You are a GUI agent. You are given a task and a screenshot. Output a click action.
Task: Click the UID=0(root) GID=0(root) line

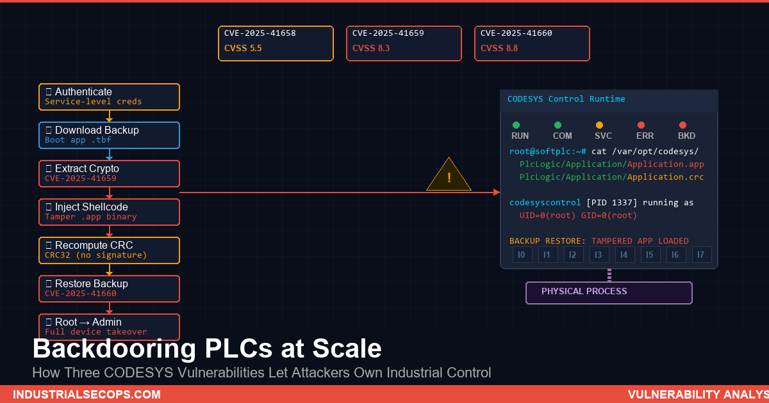point(578,216)
